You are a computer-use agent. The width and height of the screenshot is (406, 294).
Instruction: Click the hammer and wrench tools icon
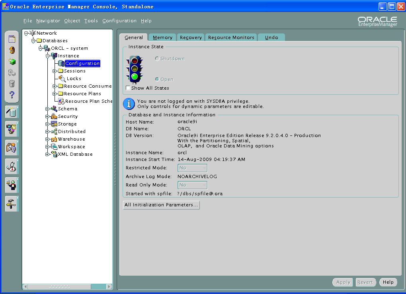pos(12,204)
